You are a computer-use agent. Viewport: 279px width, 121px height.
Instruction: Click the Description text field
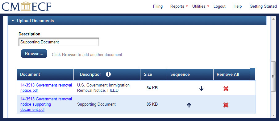(x=59, y=42)
